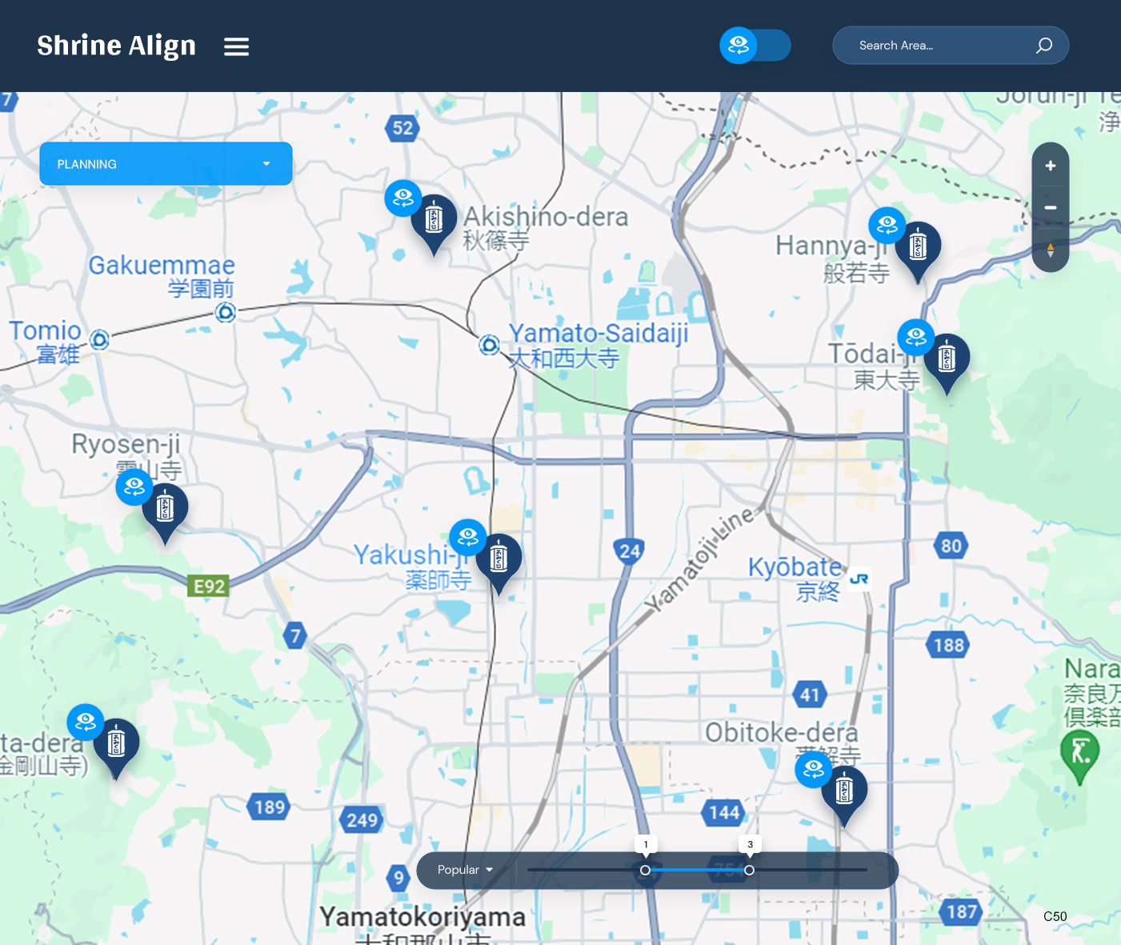Select the Akishino-dera lantern pin
This screenshot has height=945, width=1121.
pos(434,224)
